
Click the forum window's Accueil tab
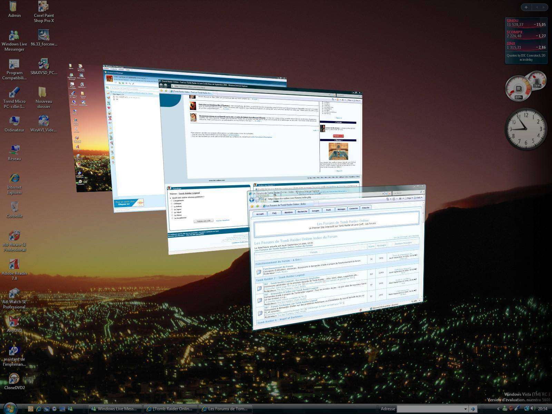(x=260, y=214)
